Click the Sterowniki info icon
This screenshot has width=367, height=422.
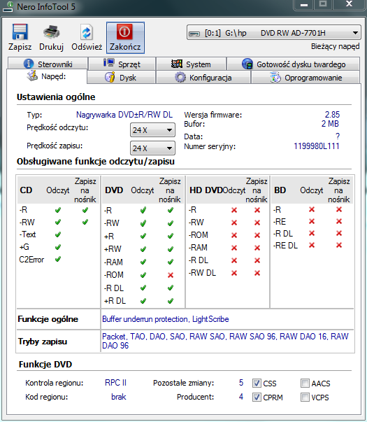pyautogui.click(x=29, y=64)
